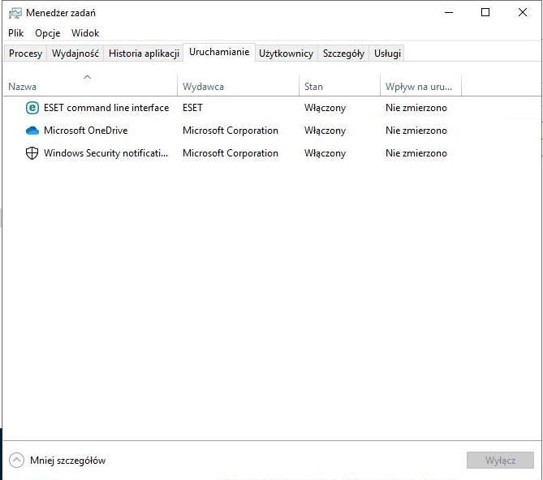Open the Plik menu
Screen dimensions: 543x480
coord(16,33)
